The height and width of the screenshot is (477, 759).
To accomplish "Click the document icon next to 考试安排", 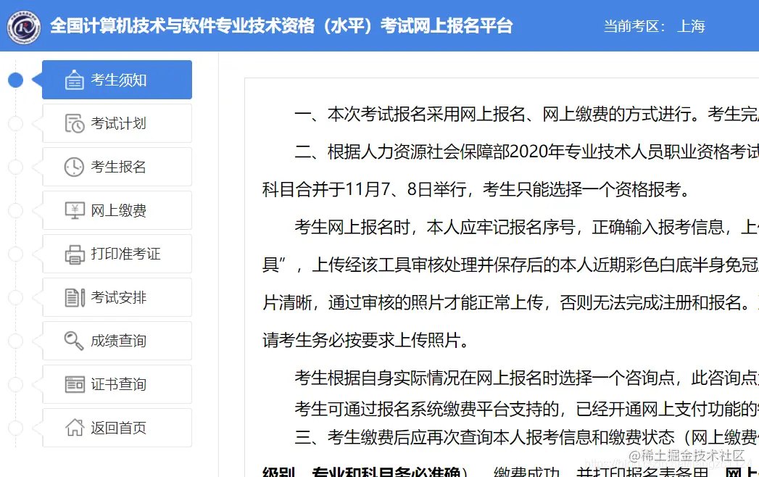I will click(x=73, y=297).
